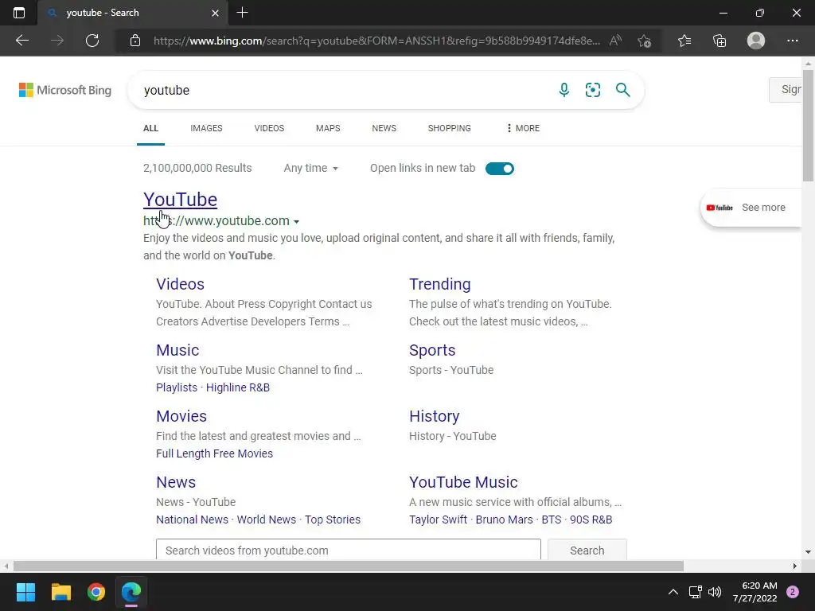Focus the Search videos from youtube.com field
Viewport: 815px width, 611px height.
click(x=349, y=551)
